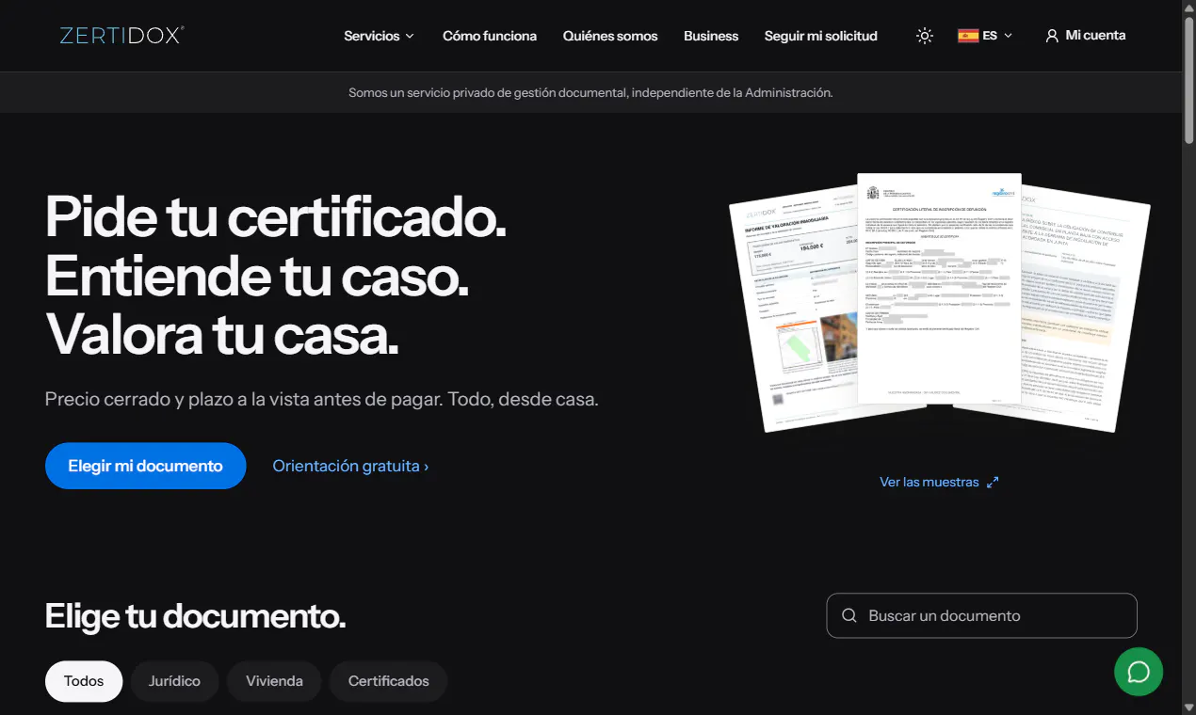
Task: Click the heading Elige tu documento.
Action: [x=195, y=616]
